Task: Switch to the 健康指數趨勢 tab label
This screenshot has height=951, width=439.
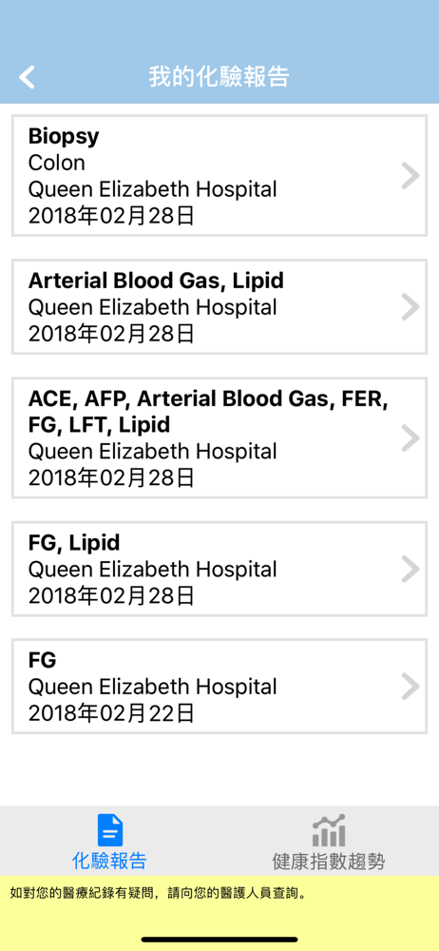Action: click(329, 862)
